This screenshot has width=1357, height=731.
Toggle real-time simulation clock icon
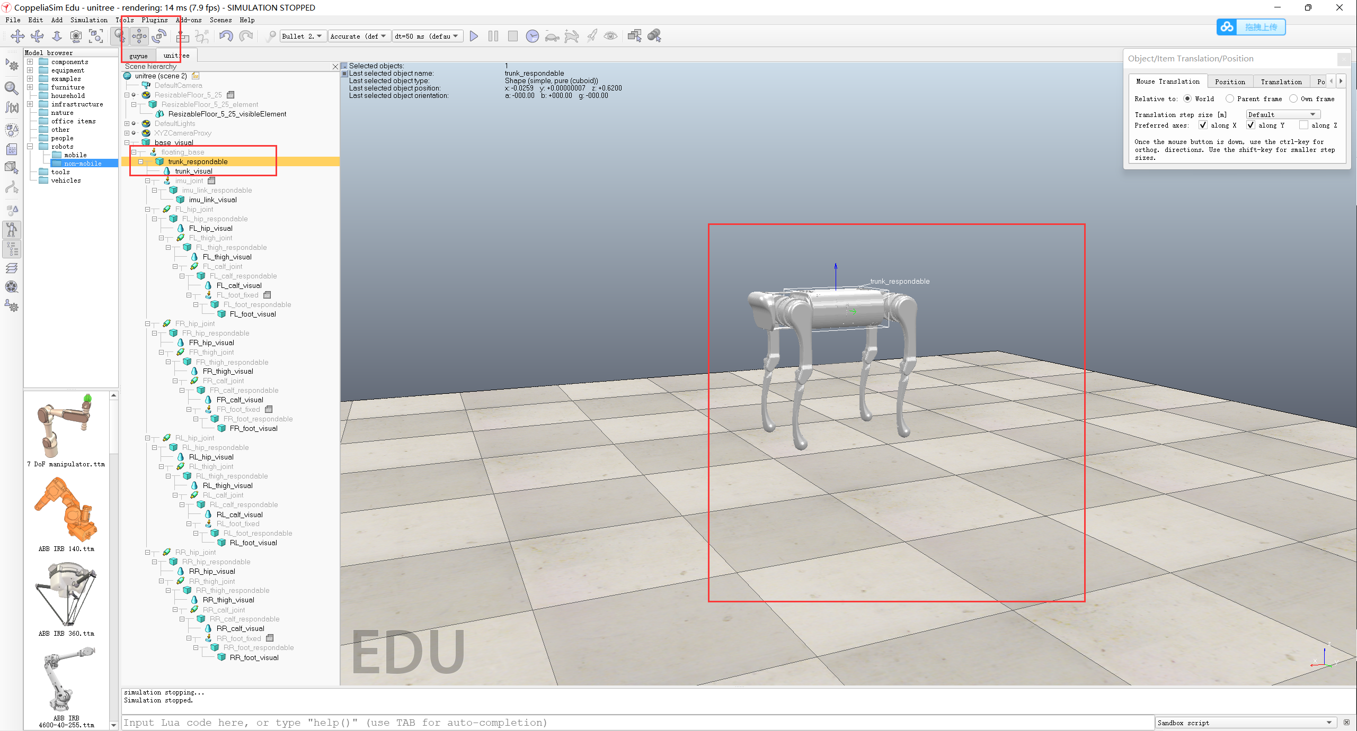pyautogui.click(x=532, y=36)
